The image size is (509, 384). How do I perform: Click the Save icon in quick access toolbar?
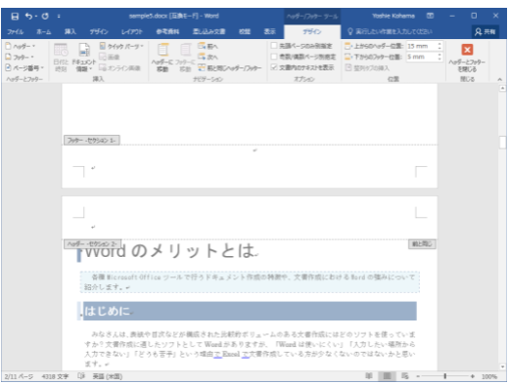tap(15, 16)
